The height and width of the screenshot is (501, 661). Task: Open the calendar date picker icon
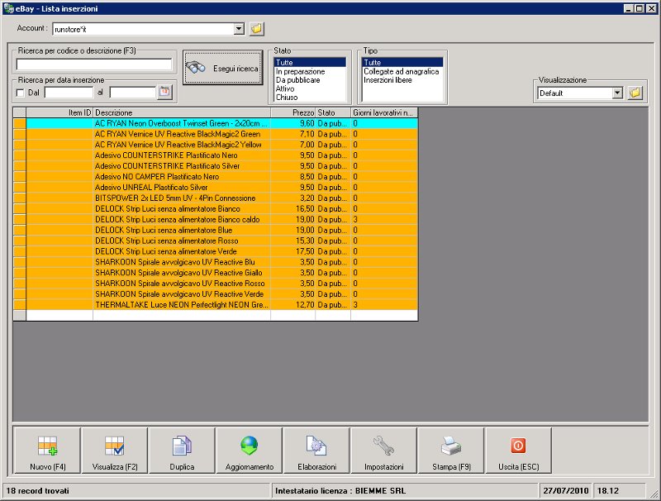164,92
